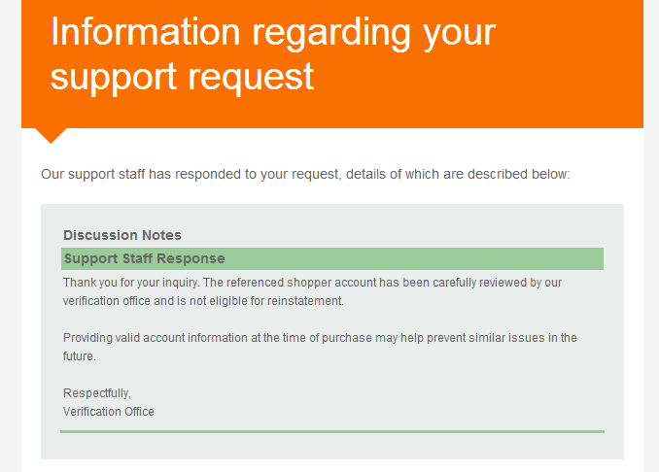Click the "not eligible for reinstatement" line

(203, 301)
